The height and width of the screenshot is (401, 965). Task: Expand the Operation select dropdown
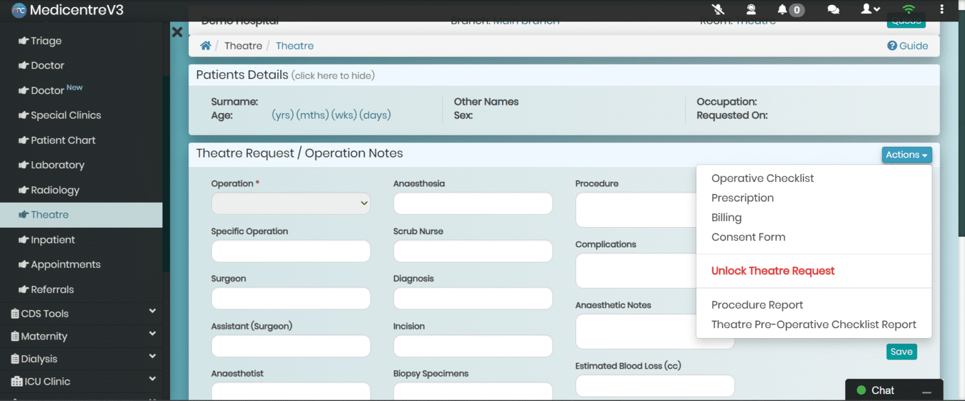tap(291, 203)
